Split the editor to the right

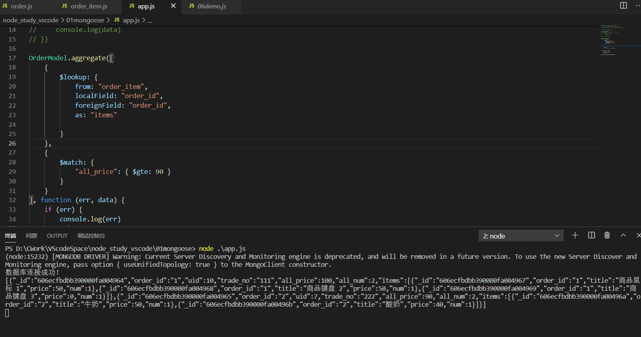623,6
